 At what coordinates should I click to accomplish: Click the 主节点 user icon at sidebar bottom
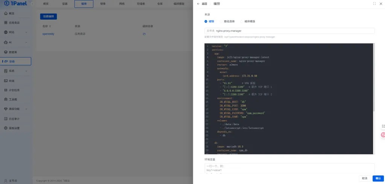(x=6, y=181)
